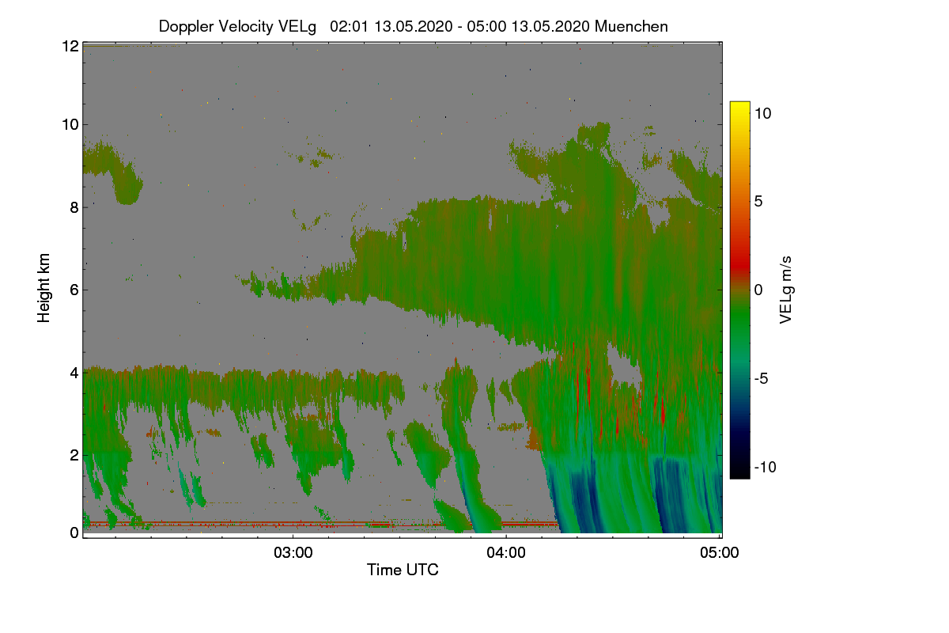Viewport: 949px width, 633px height.
Task: Click the 03:00 time axis tick label
Action: (293, 553)
